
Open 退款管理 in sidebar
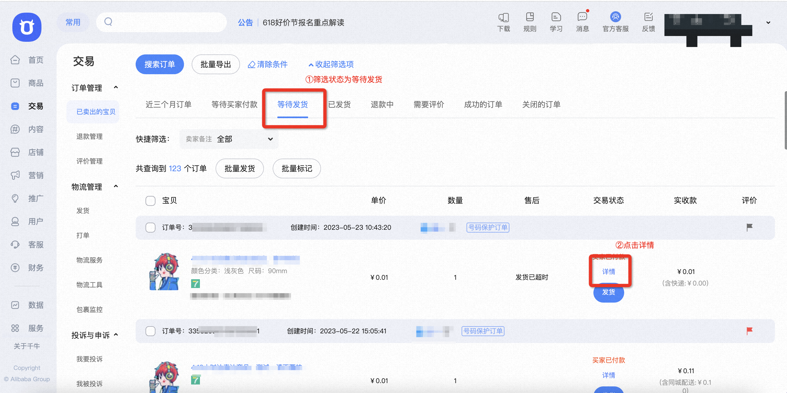pyautogui.click(x=90, y=136)
